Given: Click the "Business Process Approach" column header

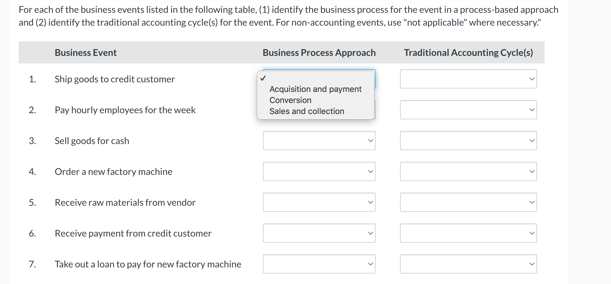Looking at the screenshot, I should (319, 52).
